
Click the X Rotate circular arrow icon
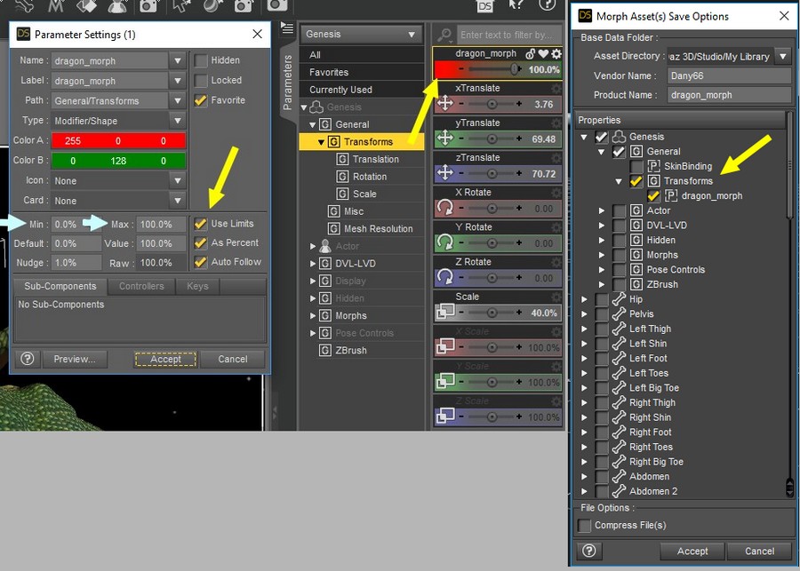[445, 208]
